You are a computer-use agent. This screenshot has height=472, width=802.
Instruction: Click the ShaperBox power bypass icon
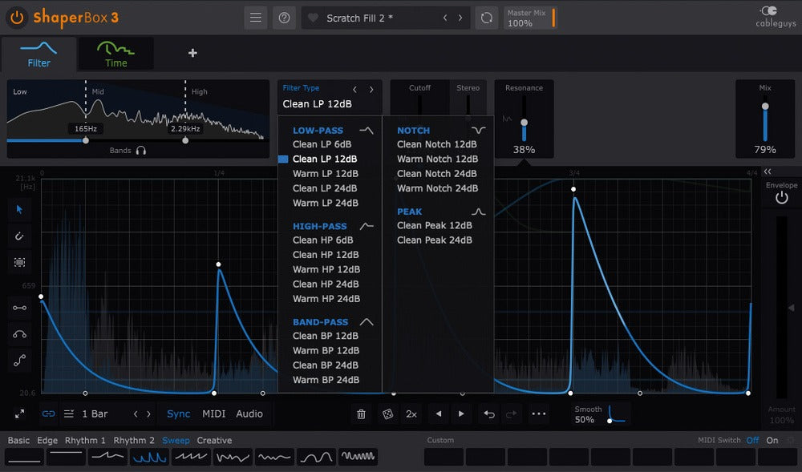16,17
